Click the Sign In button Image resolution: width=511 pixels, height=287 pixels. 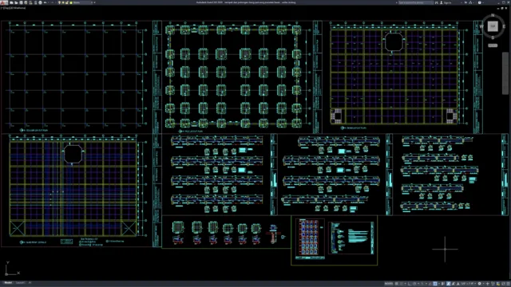pos(446,2)
